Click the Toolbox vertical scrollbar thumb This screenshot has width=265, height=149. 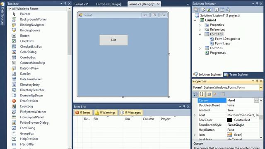click(x=69, y=33)
